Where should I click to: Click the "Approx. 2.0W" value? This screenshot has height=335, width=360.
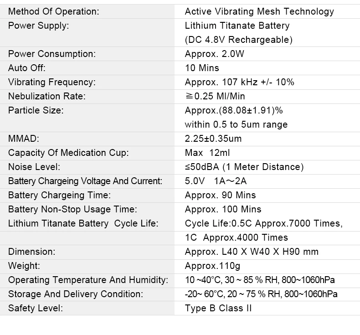click(x=215, y=54)
